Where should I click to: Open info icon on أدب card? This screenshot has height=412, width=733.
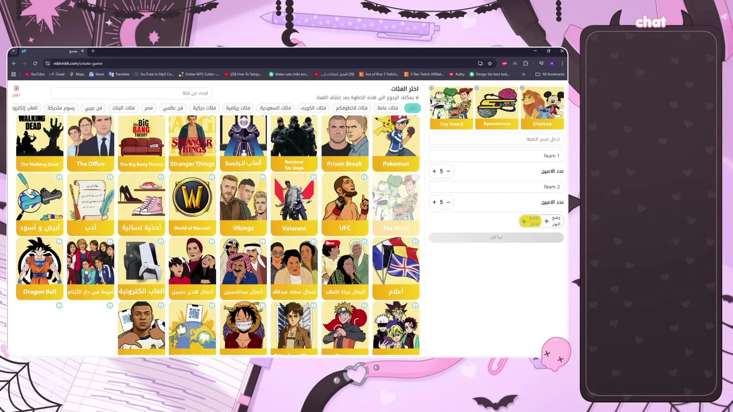[110, 177]
